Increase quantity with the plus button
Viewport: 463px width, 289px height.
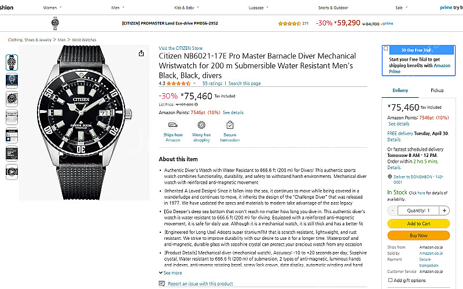[444, 211]
